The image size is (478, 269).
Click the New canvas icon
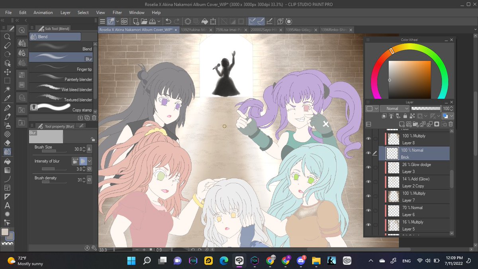[136, 22]
